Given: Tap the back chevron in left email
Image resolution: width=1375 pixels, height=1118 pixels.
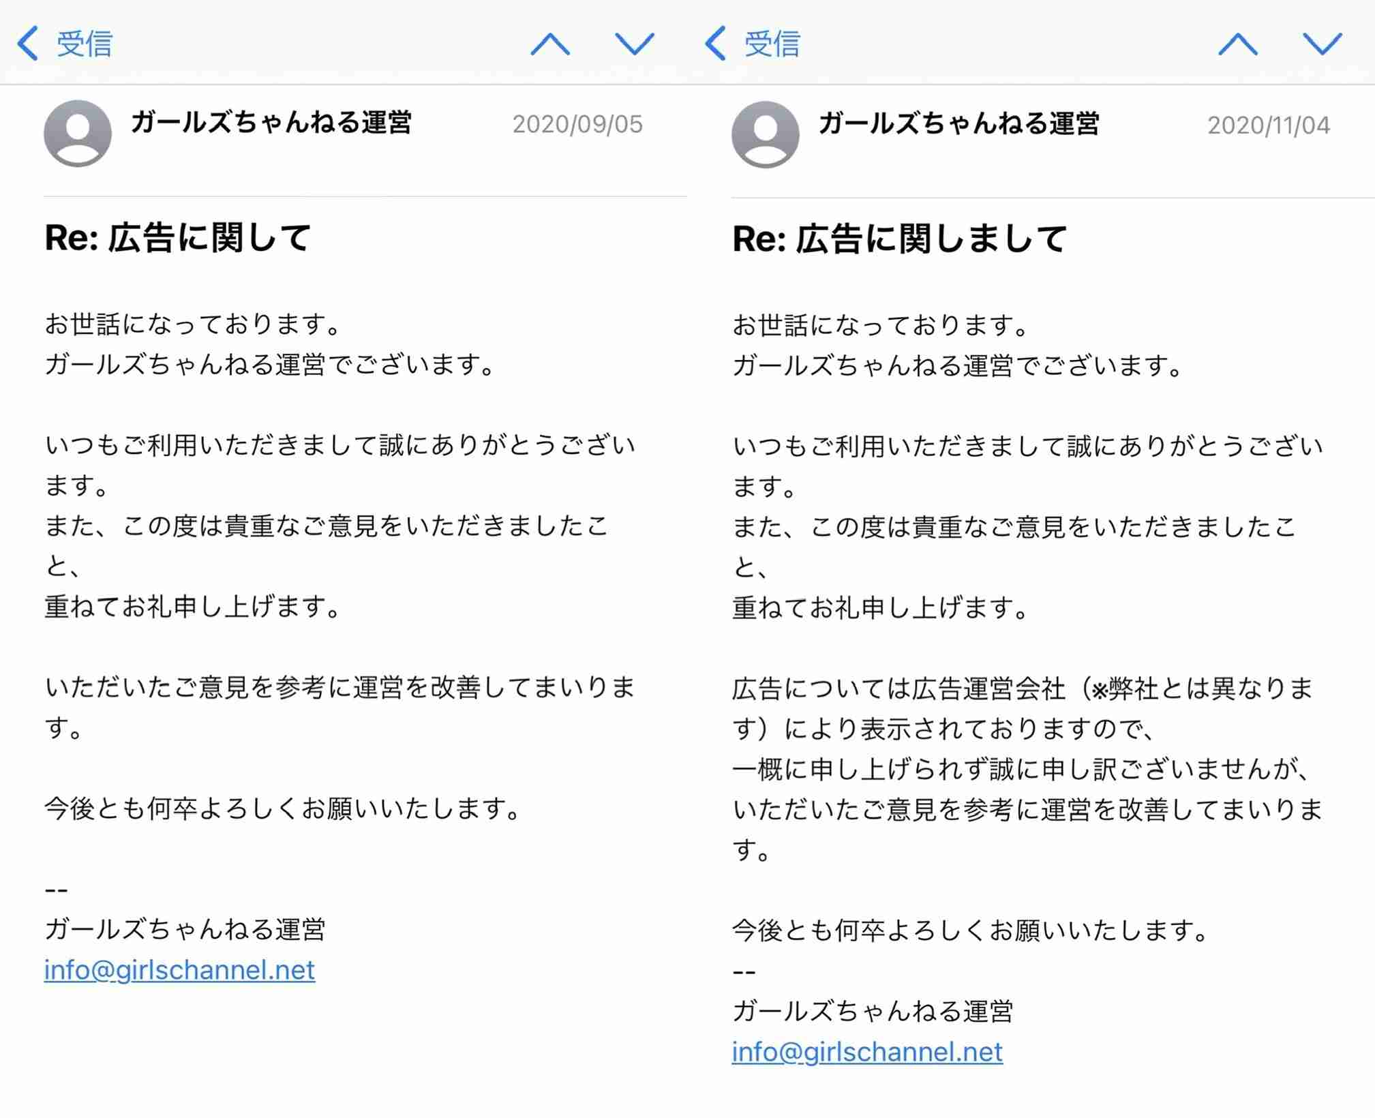Looking at the screenshot, I should point(27,44).
